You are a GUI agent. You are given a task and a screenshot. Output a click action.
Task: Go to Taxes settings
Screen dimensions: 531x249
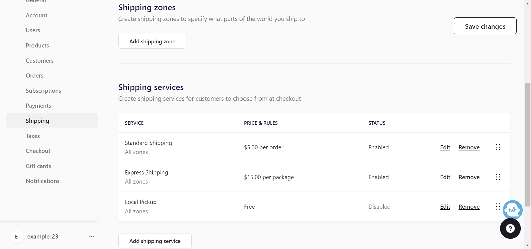pos(33,136)
